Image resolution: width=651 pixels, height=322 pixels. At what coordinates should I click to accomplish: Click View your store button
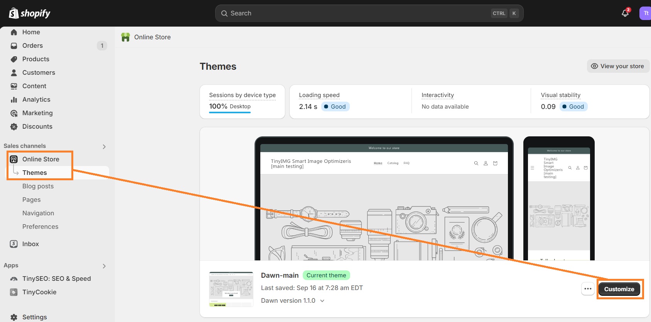(618, 66)
